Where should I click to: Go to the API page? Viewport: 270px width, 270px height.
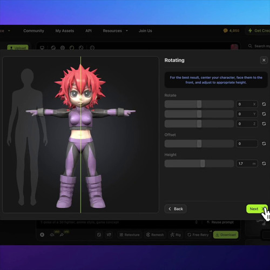(x=89, y=31)
